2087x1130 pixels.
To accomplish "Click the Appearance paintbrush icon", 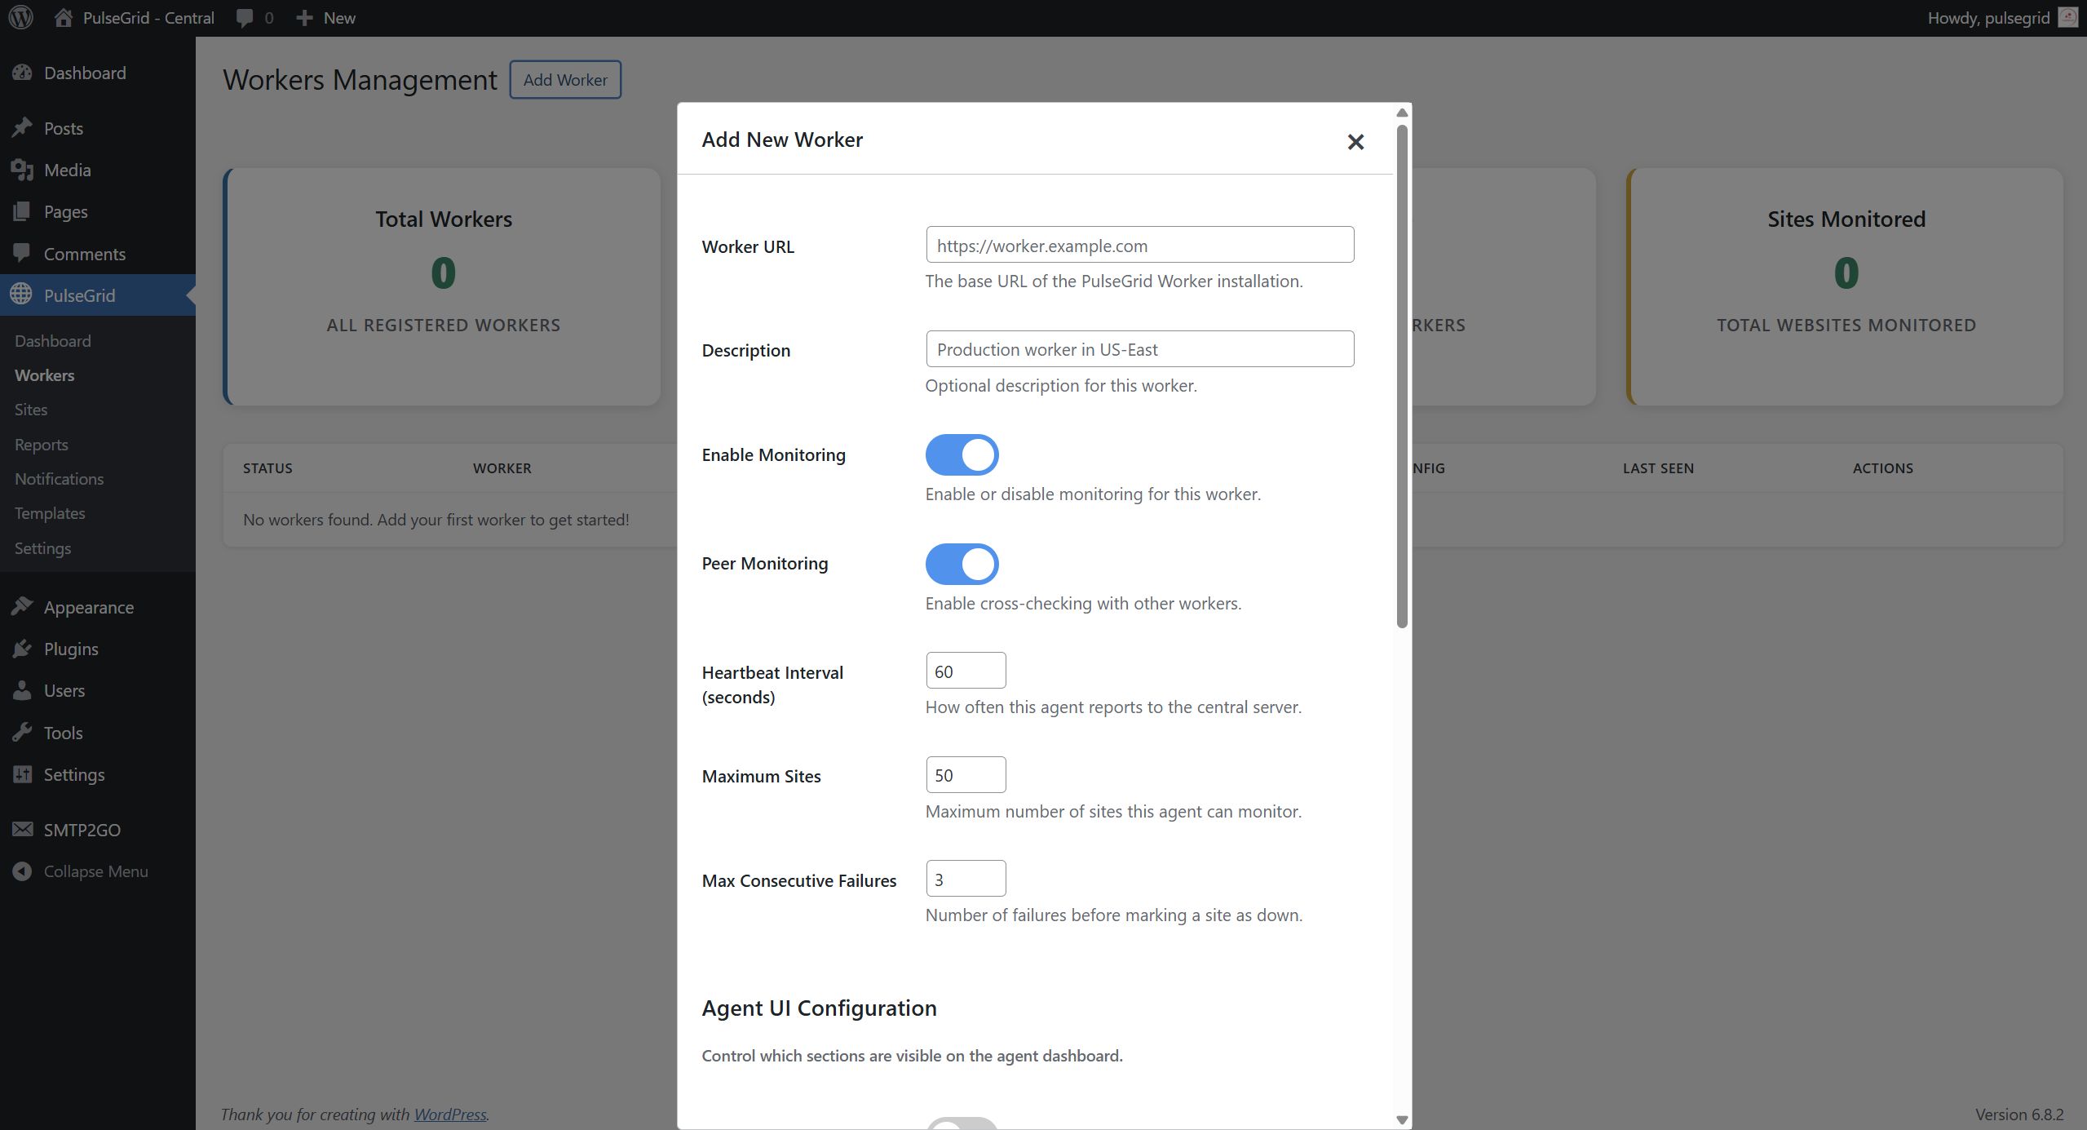I will click(x=22, y=607).
